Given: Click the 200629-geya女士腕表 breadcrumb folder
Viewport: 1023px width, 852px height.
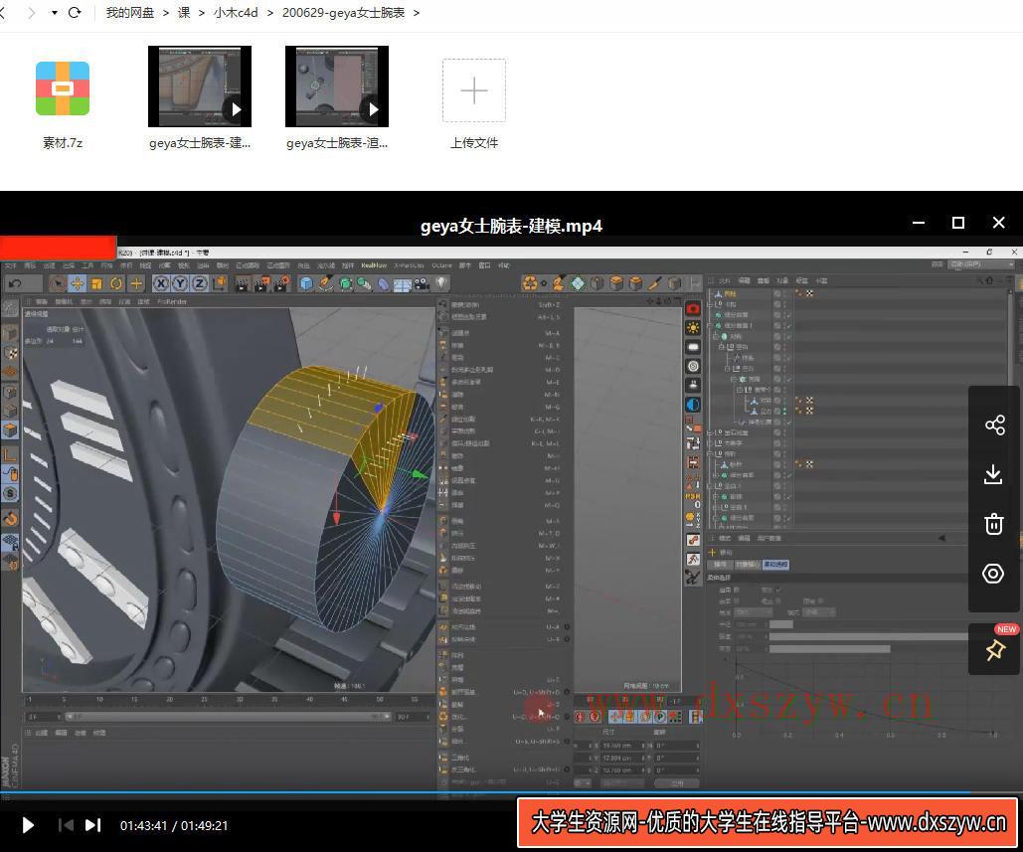Looking at the screenshot, I should coord(343,13).
